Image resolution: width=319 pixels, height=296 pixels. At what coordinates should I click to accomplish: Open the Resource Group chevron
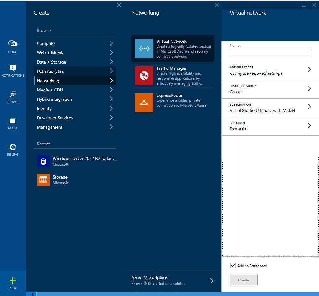309,88
